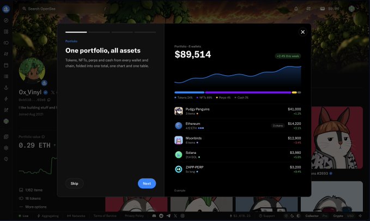Click the purple NFTs segment of the allocation bar

click(248, 92)
